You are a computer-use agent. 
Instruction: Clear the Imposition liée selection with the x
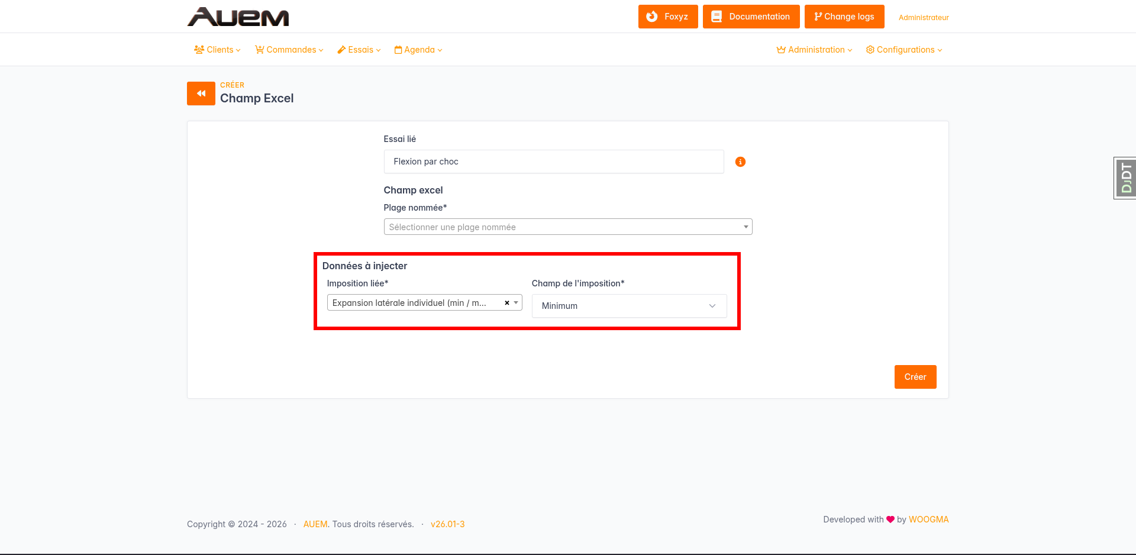[x=507, y=303]
